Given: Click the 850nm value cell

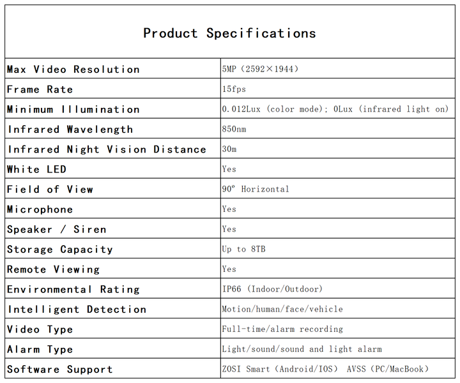Looking at the screenshot, I should click(x=234, y=129).
